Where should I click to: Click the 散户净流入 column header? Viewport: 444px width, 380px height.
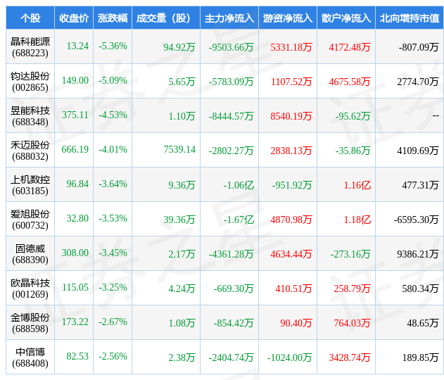click(x=346, y=18)
